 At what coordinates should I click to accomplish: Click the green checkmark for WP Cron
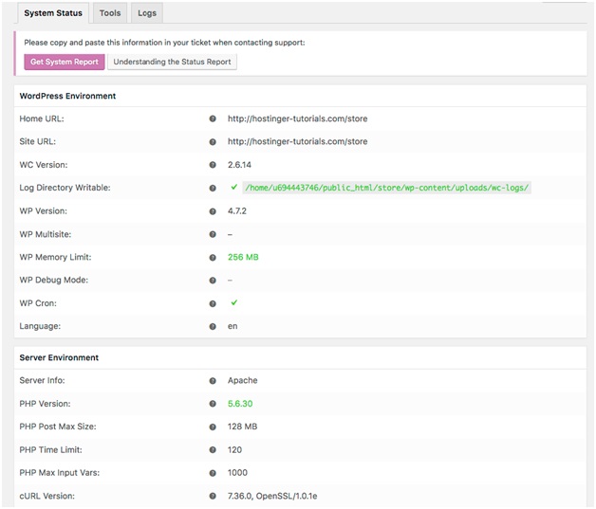(234, 302)
